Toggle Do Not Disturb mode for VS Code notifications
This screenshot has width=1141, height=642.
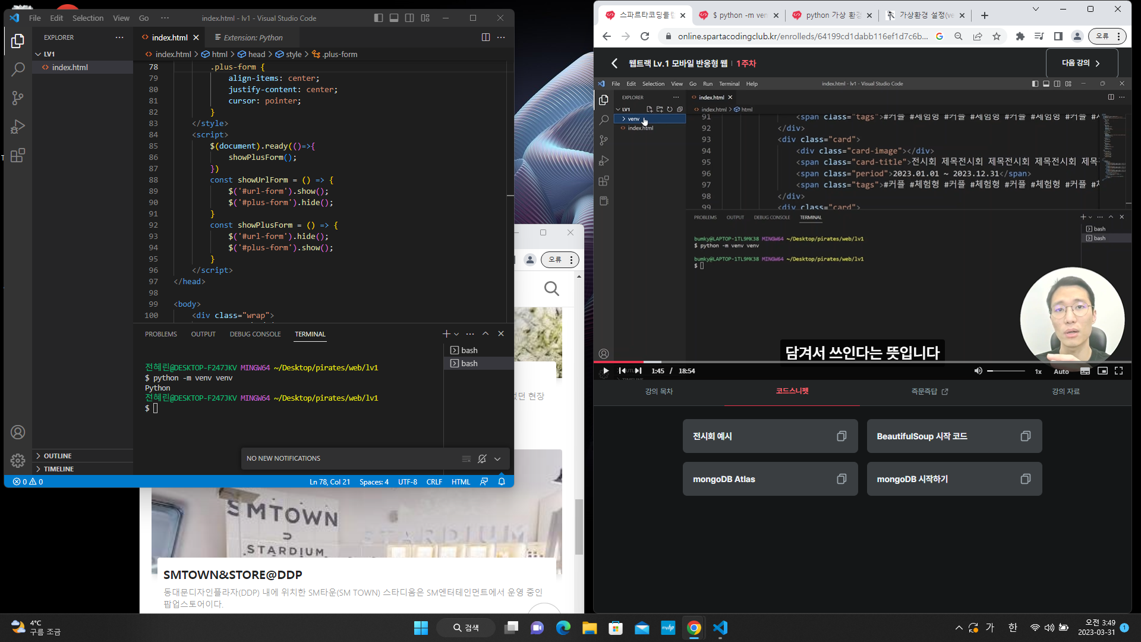pos(482,459)
